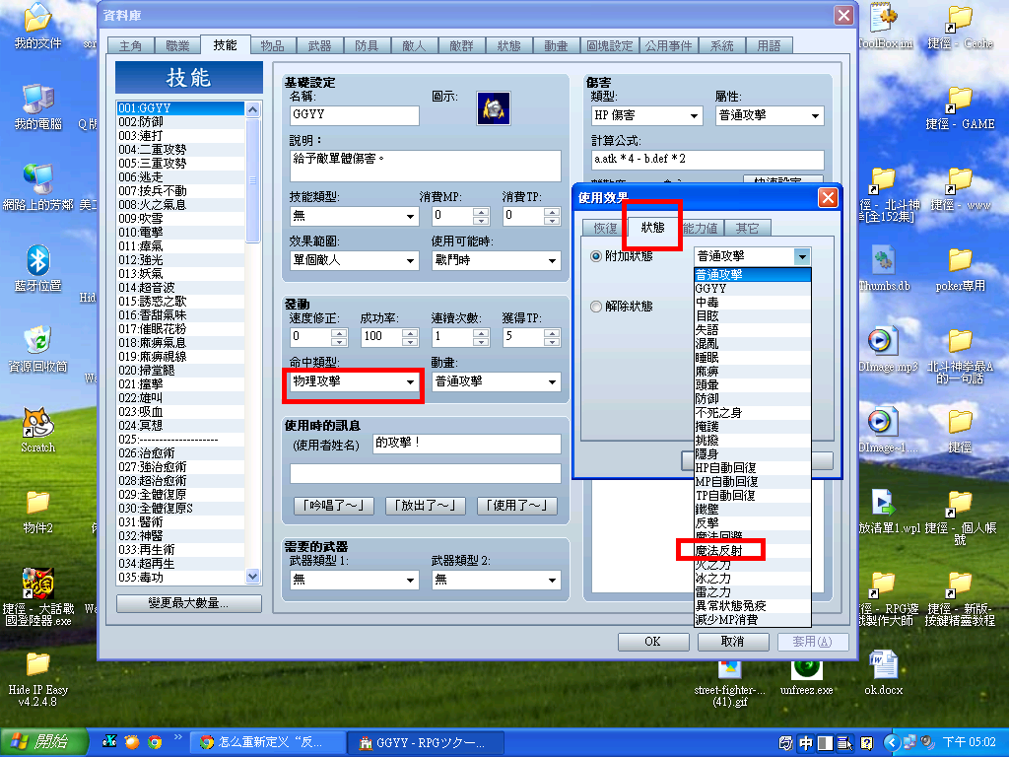Open the 技能類型 dropdown
This screenshot has height=757, width=1009.
(x=354, y=216)
